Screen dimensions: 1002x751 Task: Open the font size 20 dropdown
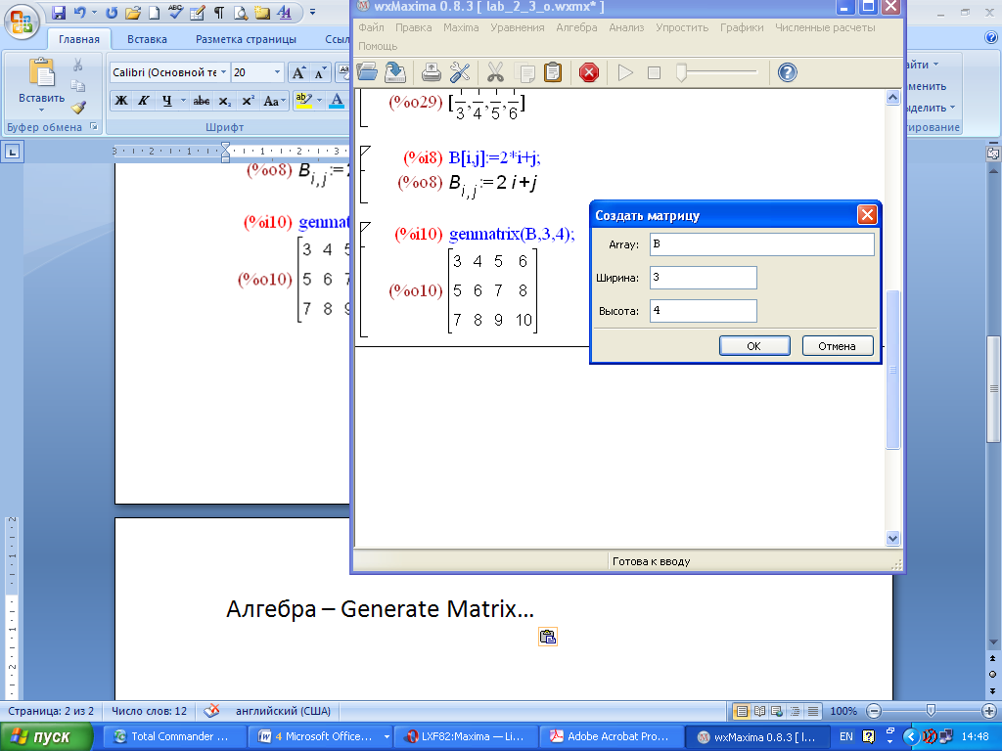tap(277, 72)
